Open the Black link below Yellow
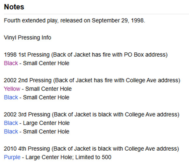Screen dimensions: 189x164 click(x=11, y=97)
